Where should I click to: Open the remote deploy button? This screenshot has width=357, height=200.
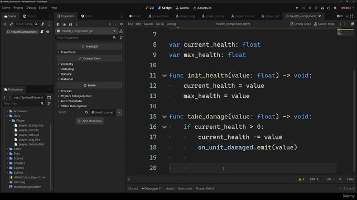[x=316, y=8]
